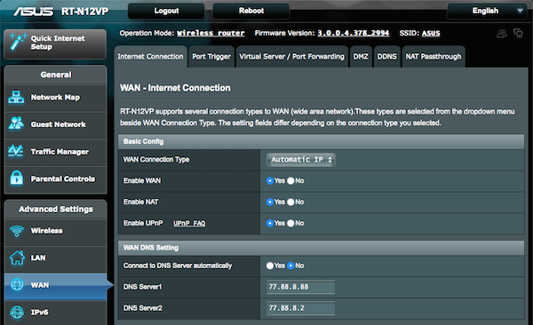Set Enable WAN to Yes
Screen dimensions: 533x325
(270, 181)
